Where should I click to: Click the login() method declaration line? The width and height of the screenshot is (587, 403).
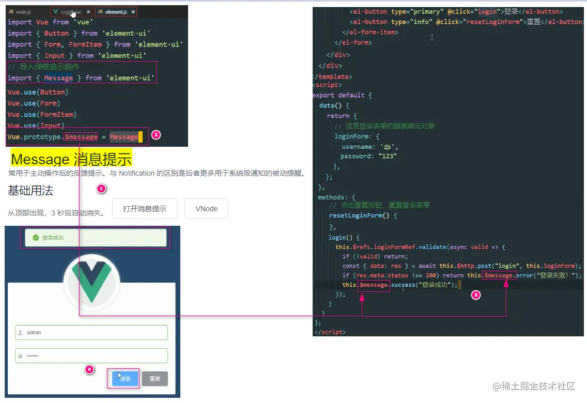344,238
